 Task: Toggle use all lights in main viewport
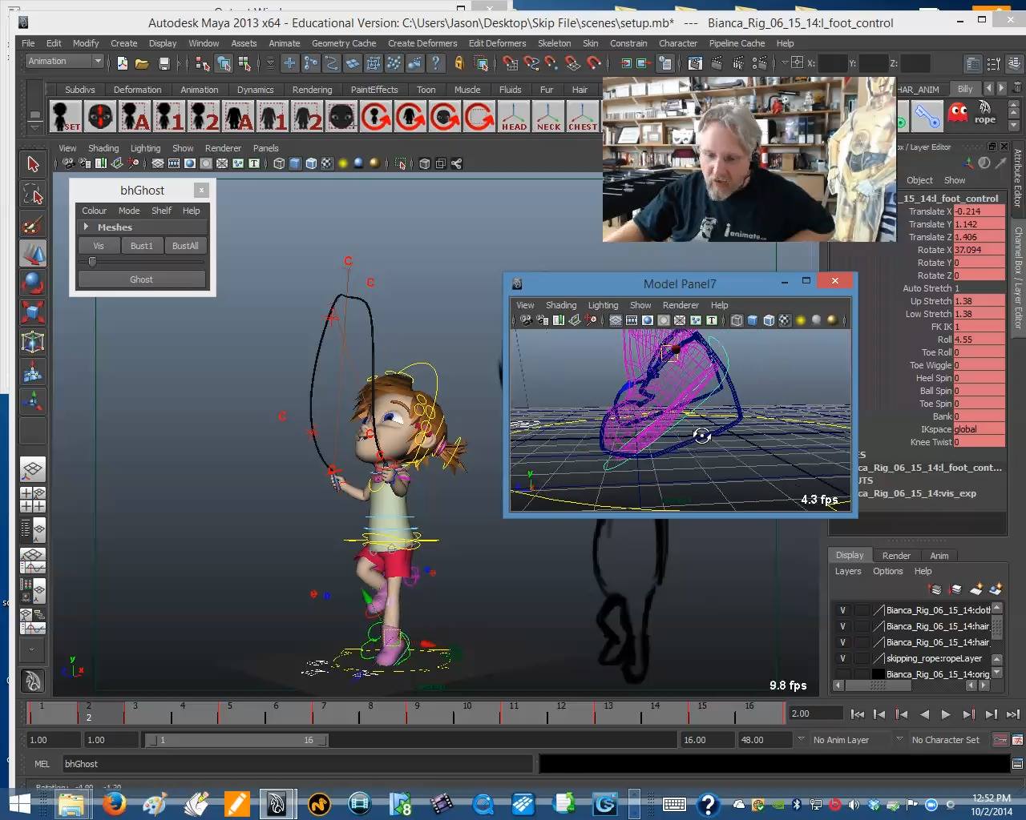coord(343,163)
